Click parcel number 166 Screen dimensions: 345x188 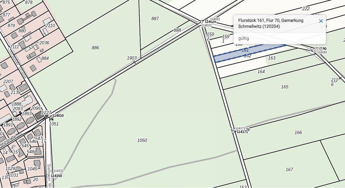(x=298, y=132)
